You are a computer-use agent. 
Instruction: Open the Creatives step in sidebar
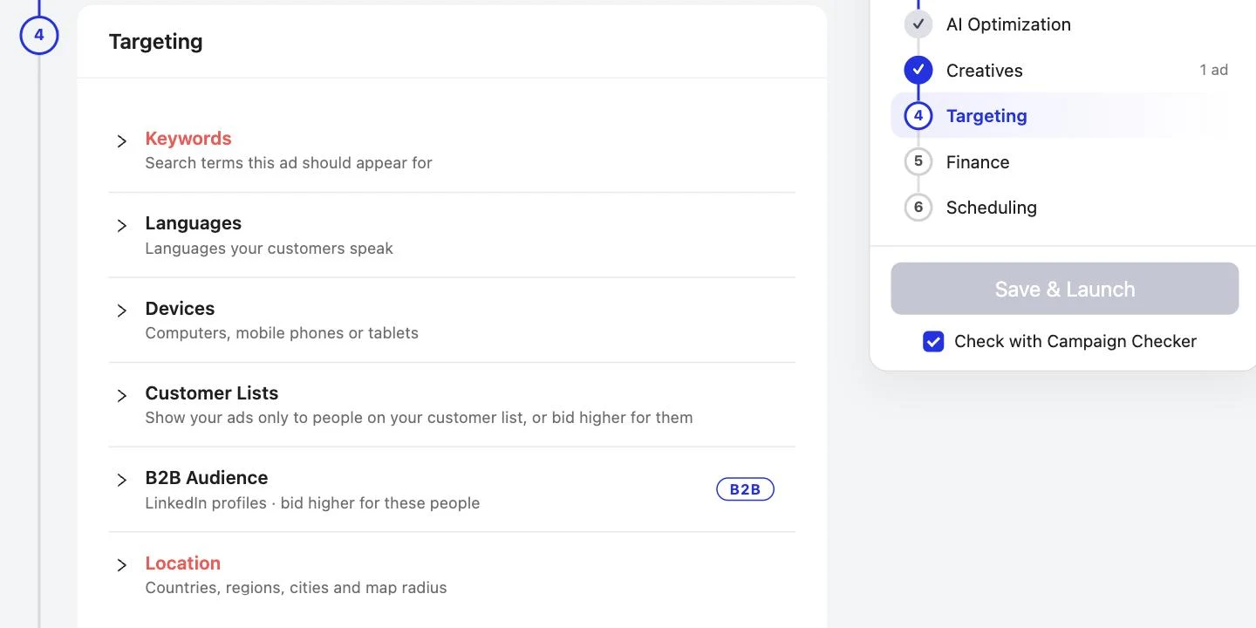(984, 71)
